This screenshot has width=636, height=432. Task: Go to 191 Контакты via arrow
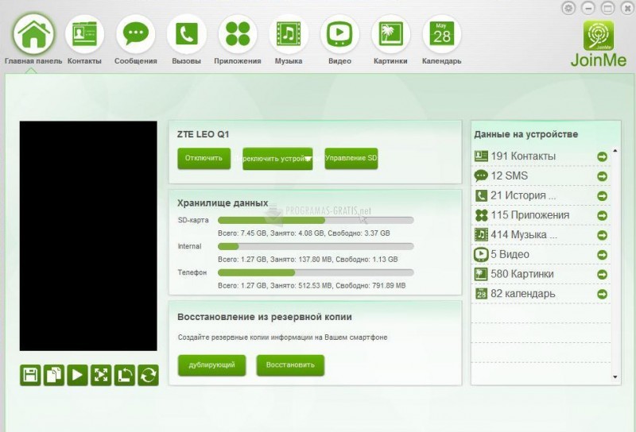(x=603, y=156)
